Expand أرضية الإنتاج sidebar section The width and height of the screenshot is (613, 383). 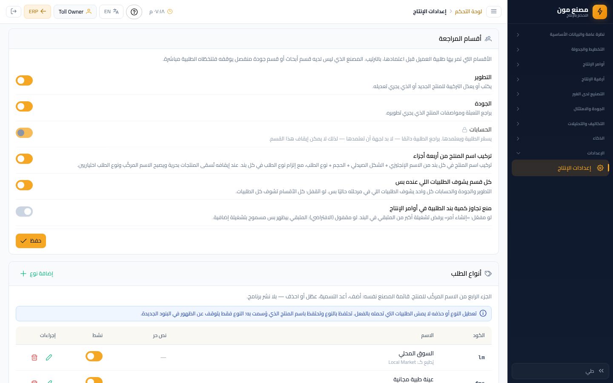560,79
